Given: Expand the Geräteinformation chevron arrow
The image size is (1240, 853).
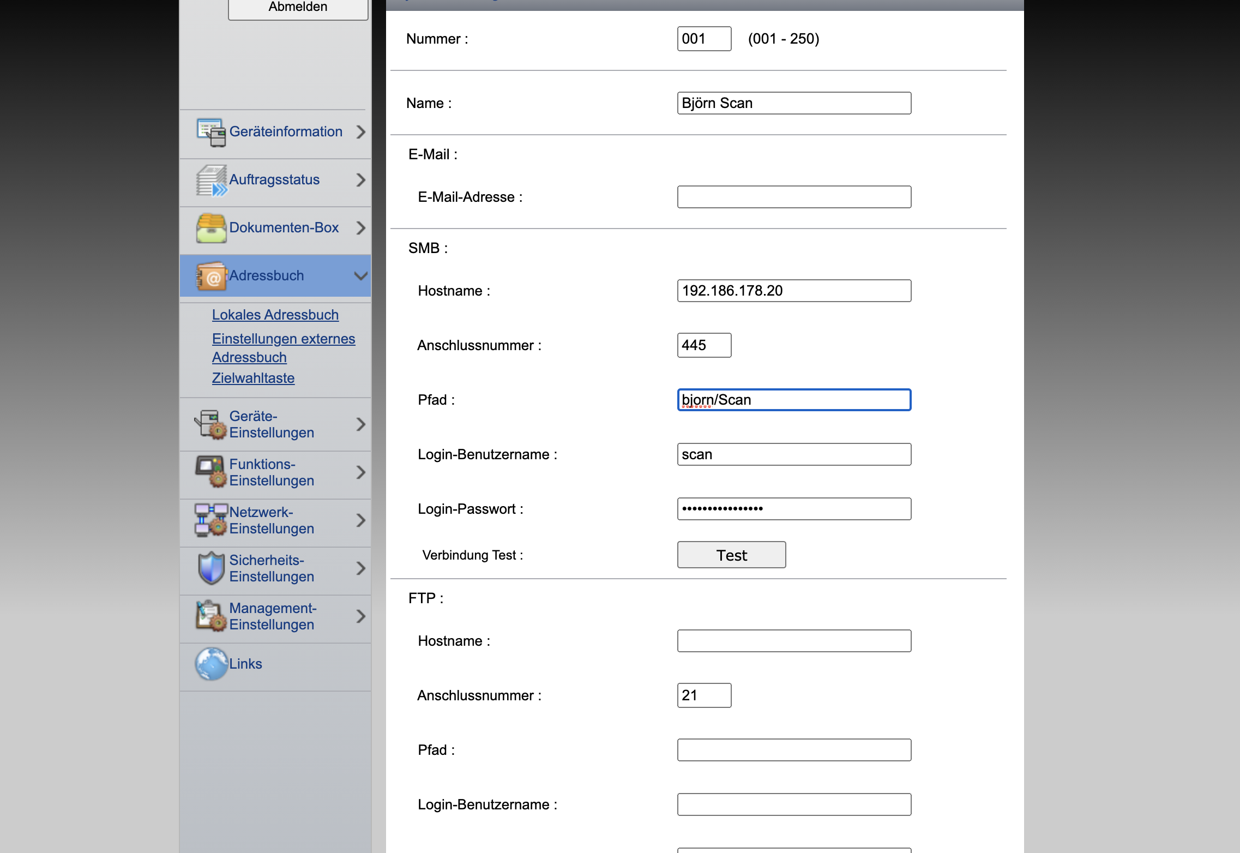Looking at the screenshot, I should (x=360, y=132).
